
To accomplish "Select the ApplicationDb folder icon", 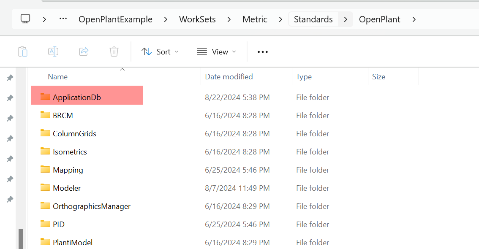I will [x=45, y=97].
